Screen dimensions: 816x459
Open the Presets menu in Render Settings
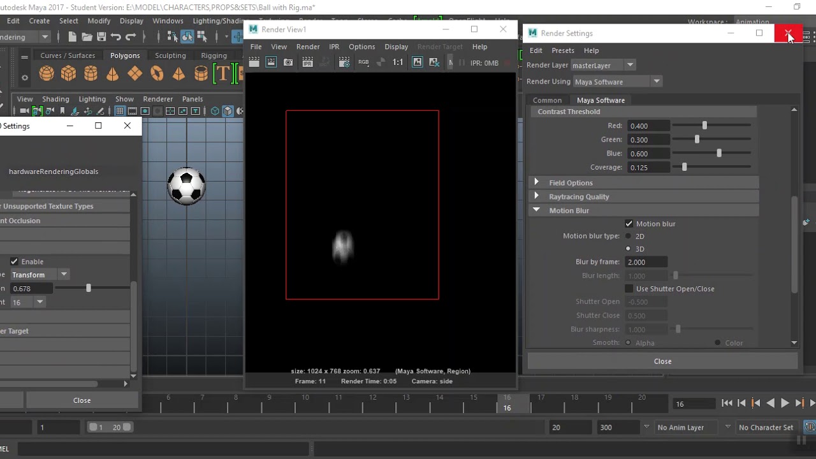tap(563, 50)
